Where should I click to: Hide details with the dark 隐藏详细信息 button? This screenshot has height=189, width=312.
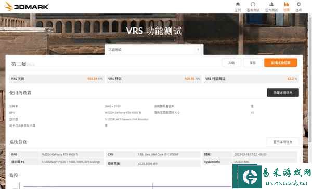click(x=283, y=93)
